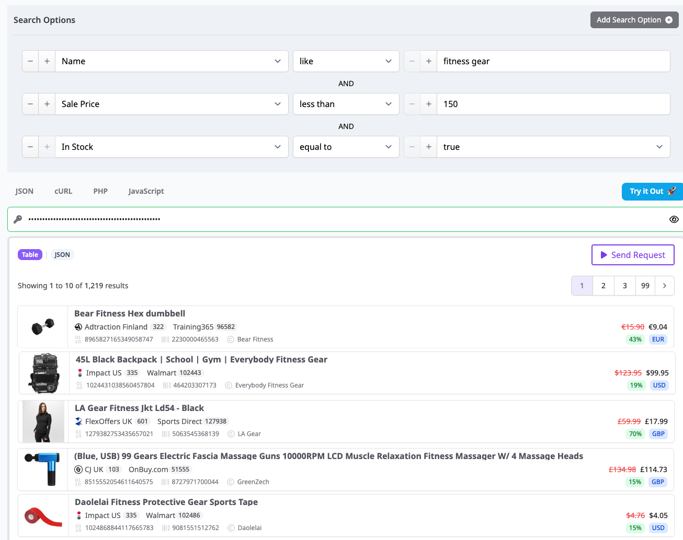Go to results page 3
The width and height of the screenshot is (683, 540).
pos(625,286)
